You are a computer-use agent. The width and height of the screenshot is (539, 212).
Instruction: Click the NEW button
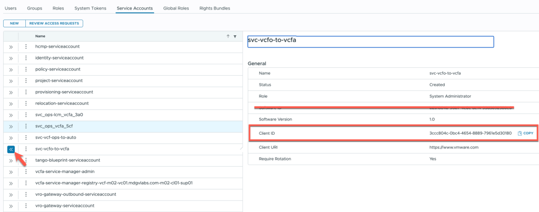click(x=14, y=23)
